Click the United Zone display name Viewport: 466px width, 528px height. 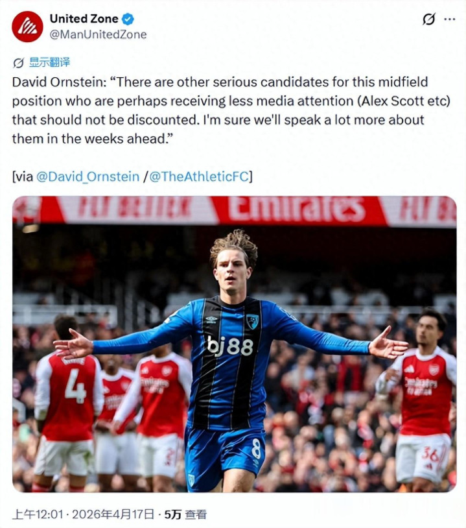pos(84,19)
